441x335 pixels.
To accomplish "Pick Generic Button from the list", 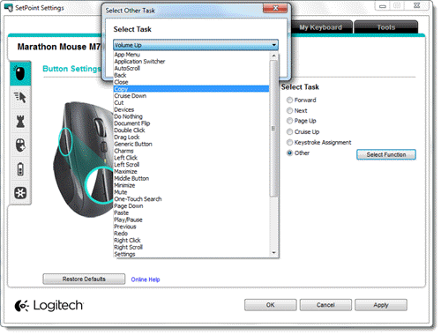I will point(191,144).
